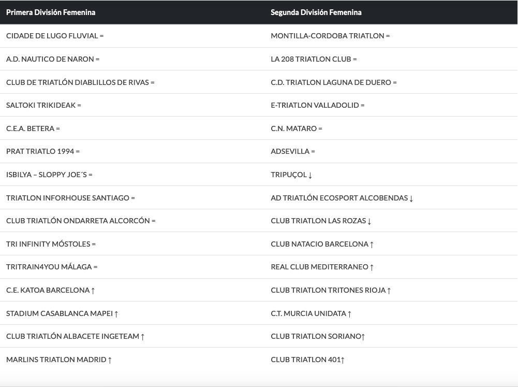
Task: Click the down arrow beside AD TRIATLÓN ECOSPORT ALCOBENDAS
Action: click(x=411, y=198)
